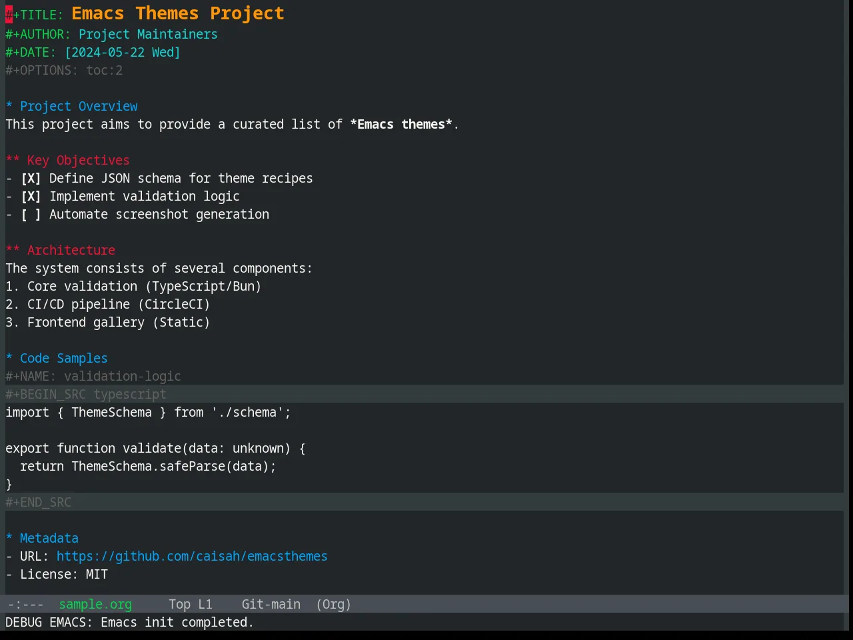Toggle the 'Implement validation logic' checkbox
Screen dimensions: 853x640
coord(31,196)
